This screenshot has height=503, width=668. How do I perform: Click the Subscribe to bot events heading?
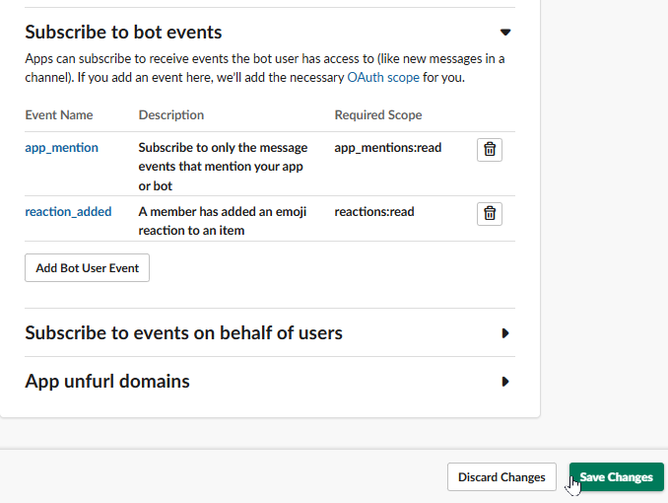coord(123,33)
